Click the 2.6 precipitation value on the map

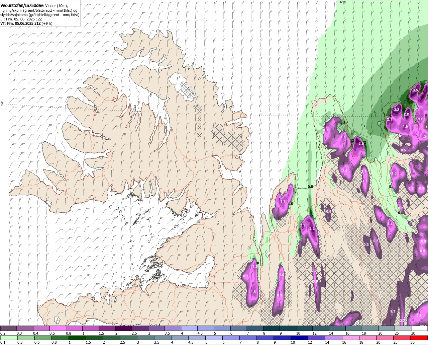pos(361,143)
